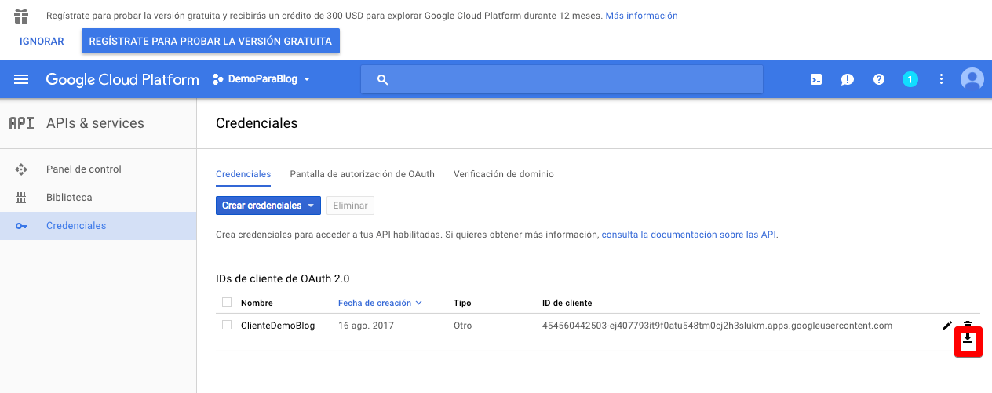This screenshot has height=393, width=992.
Task: Open the hamburger navigation menu
Action: point(21,79)
